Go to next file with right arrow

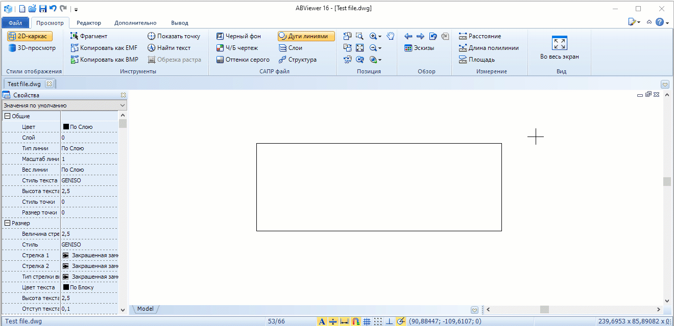click(420, 36)
